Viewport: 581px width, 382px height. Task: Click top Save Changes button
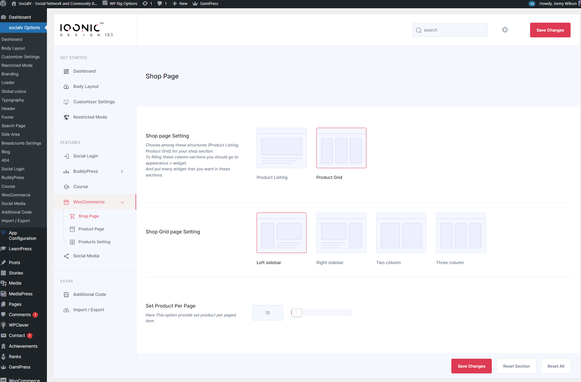pos(550,30)
